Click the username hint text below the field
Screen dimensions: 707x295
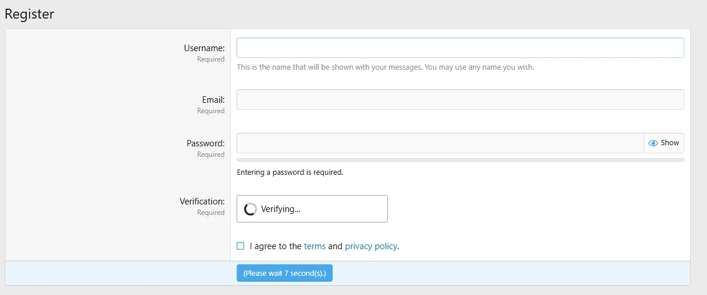click(385, 67)
